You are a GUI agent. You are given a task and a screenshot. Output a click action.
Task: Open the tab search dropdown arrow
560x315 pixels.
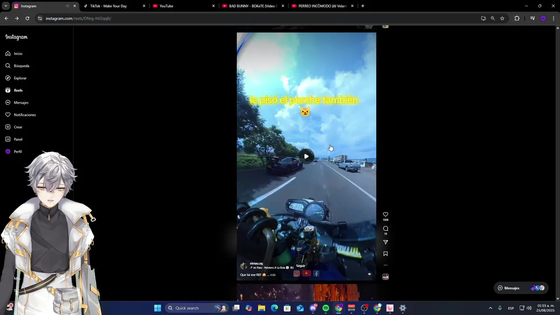click(x=6, y=6)
